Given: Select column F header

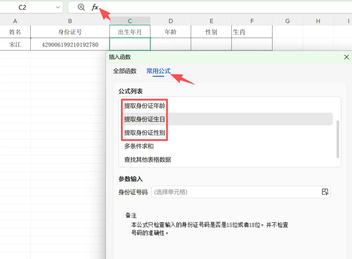Looking at the screenshot, I should 252,21.
